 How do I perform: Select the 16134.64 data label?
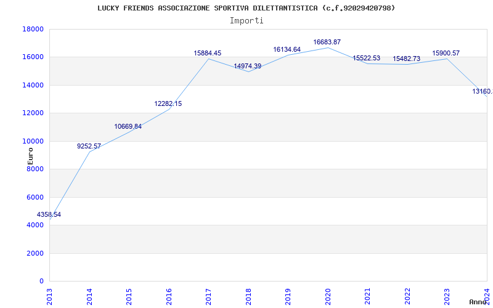[x=287, y=50]
